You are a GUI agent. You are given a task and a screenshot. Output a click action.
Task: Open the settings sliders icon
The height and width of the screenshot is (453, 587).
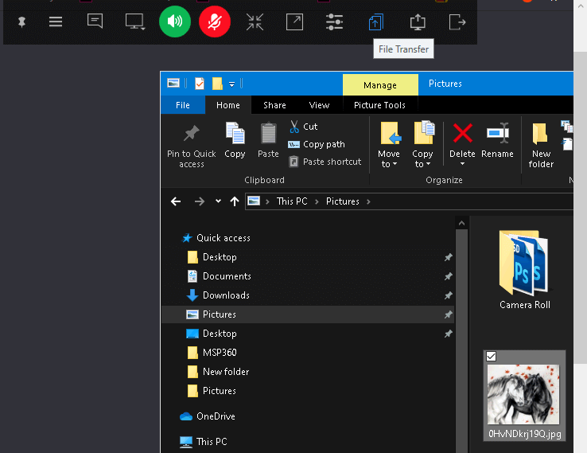pyautogui.click(x=335, y=22)
